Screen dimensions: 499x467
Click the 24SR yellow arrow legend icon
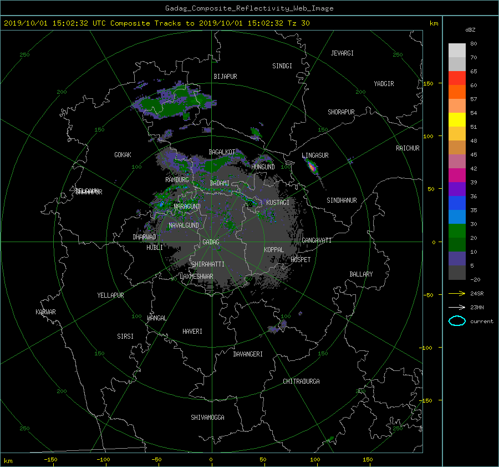coord(457,294)
